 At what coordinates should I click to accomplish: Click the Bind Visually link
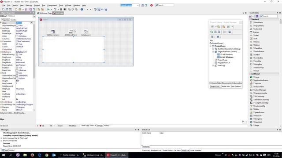20,113
